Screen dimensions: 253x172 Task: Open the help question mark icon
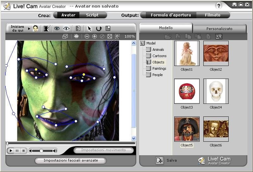[x=219, y=5]
